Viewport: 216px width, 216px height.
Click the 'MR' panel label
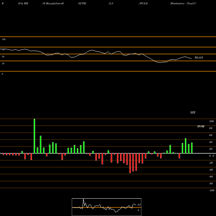pos(193,112)
